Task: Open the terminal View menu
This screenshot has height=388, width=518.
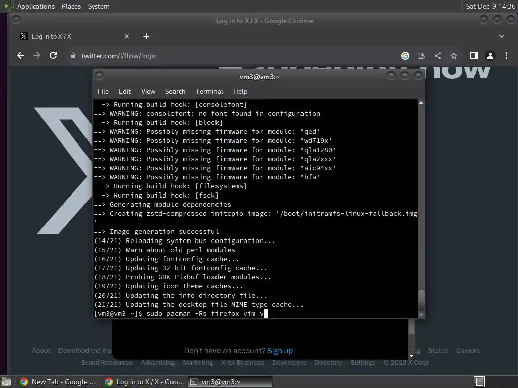Action: [x=148, y=91]
